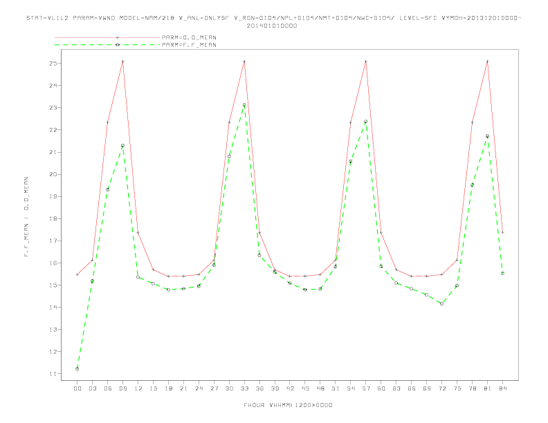Viewport: 548px width, 423px height.
Task: Click x-axis tick label 27
Action: pyautogui.click(x=214, y=388)
